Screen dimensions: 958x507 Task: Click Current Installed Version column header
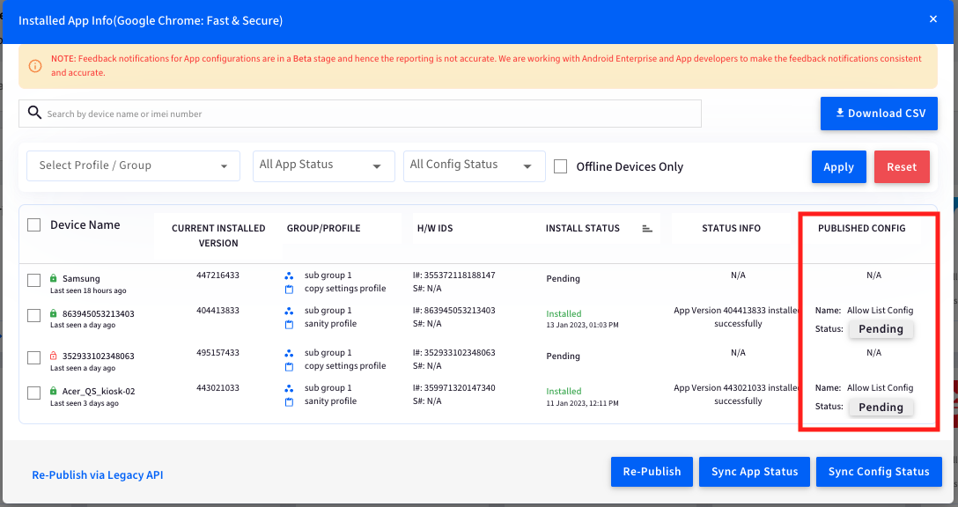tap(218, 235)
